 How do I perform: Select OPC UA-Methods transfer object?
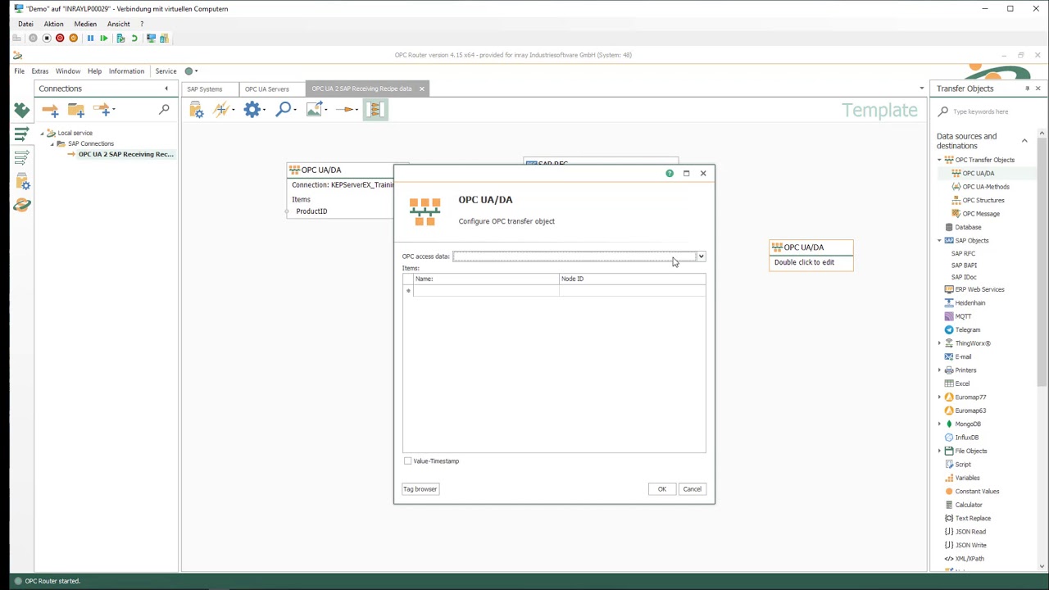click(980, 187)
